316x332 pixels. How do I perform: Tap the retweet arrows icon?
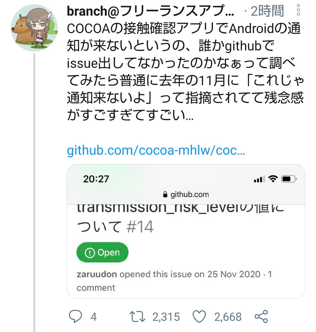(137, 317)
